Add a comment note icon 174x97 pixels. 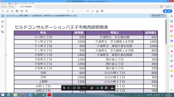[x=88, y=11]
